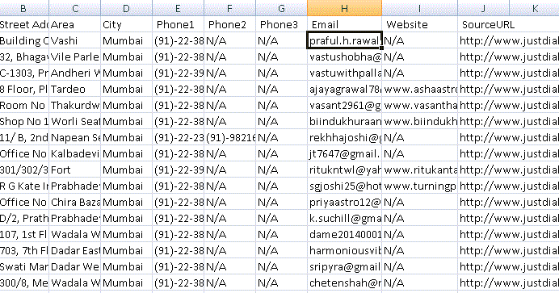Image resolution: width=559 pixels, height=293 pixels.
Task: Click the www.ashaastro website cell
Action: [x=419, y=89]
